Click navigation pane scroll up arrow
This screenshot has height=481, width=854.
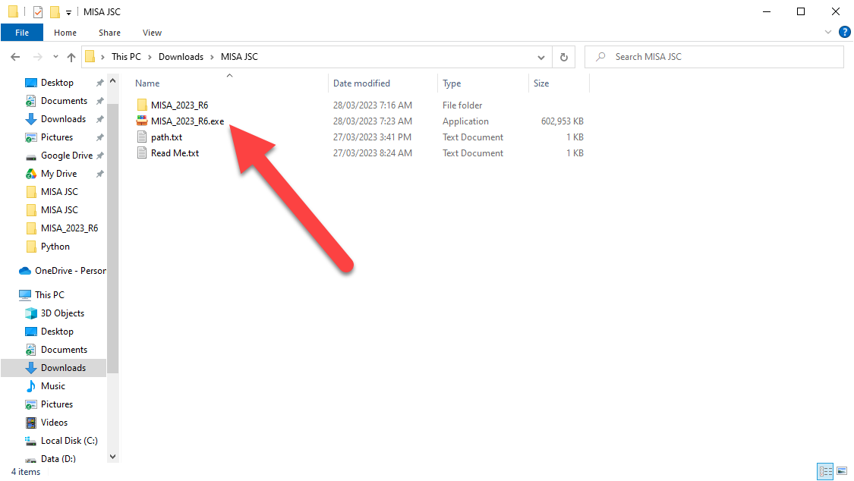tap(113, 81)
